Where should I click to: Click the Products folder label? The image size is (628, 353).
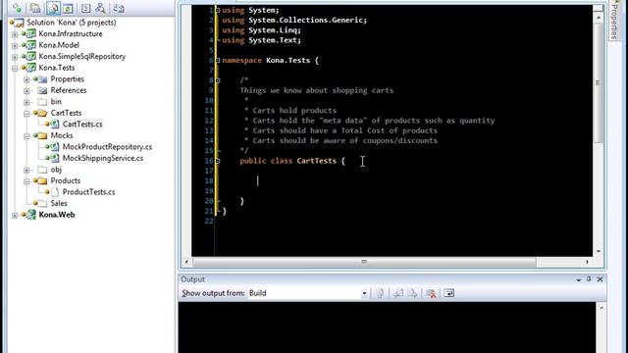pos(66,180)
